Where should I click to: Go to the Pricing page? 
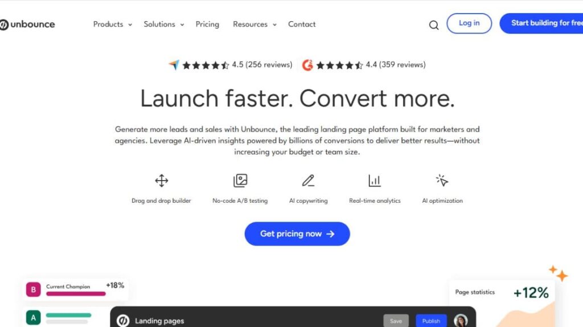click(x=207, y=24)
